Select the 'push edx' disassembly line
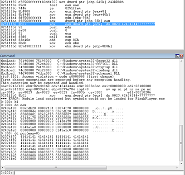The image size is (185, 175). pyautogui.click(x=36, y=27)
